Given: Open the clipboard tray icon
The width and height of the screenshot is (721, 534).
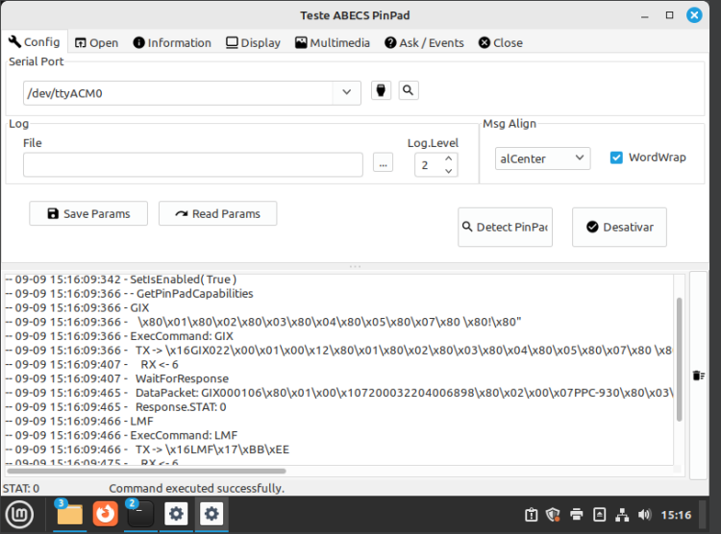Looking at the screenshot, I should click(x=531, y=515).
